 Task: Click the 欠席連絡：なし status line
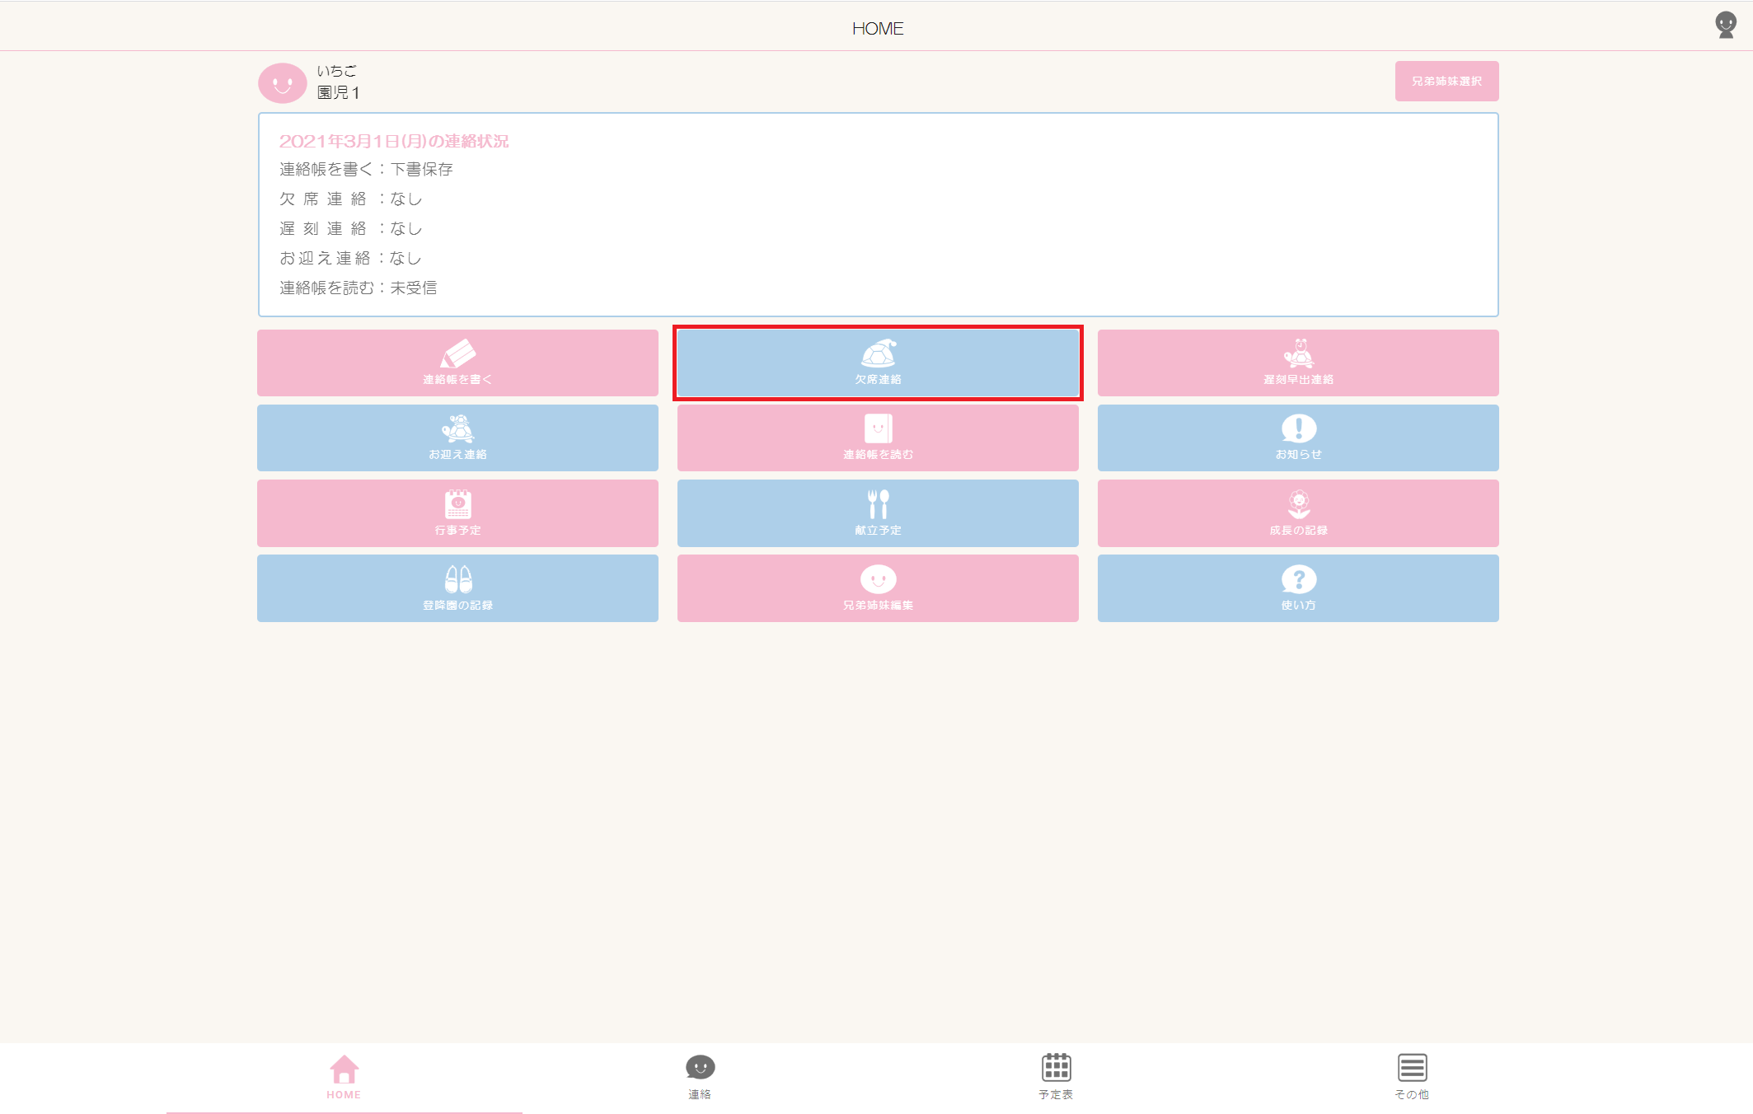point(350,199)
